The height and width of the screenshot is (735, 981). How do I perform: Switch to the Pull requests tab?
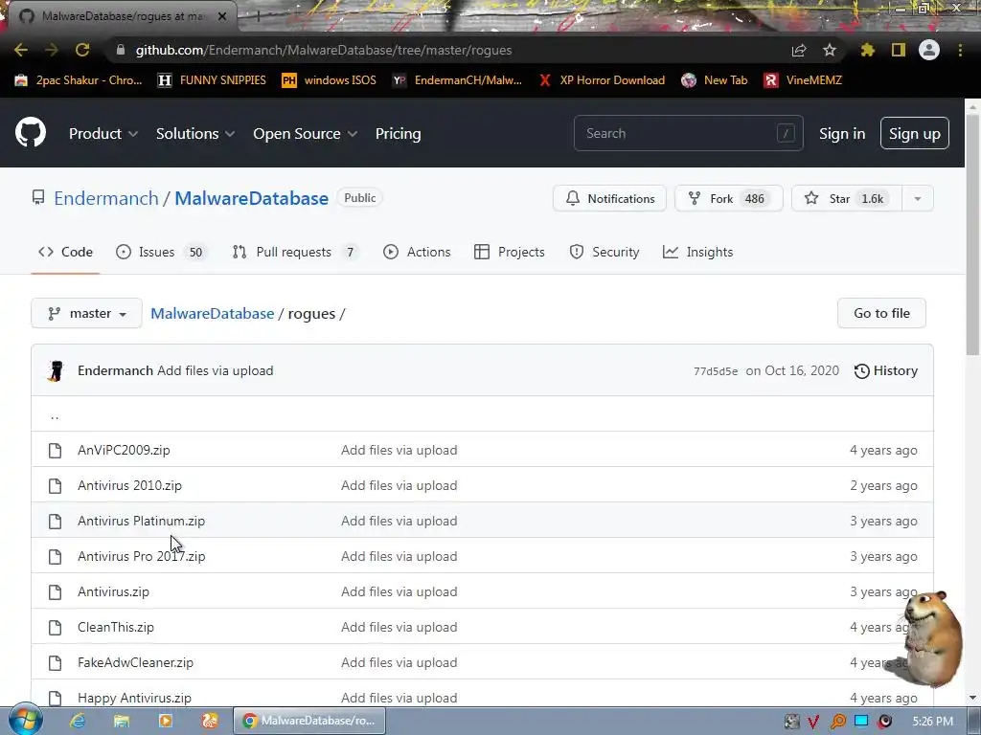pos(295,252)
